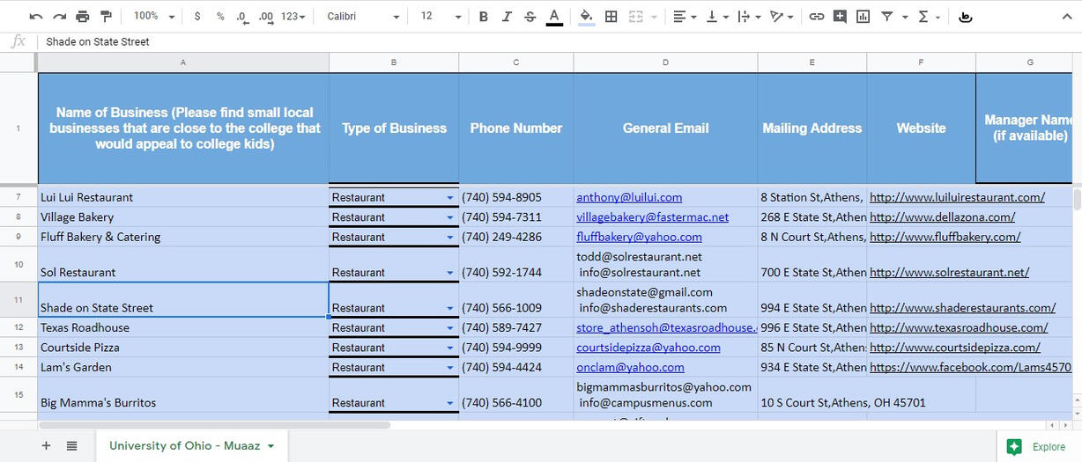Activate the paint format tool
The width and height of the screenshot is (1082, 462).
106,16
